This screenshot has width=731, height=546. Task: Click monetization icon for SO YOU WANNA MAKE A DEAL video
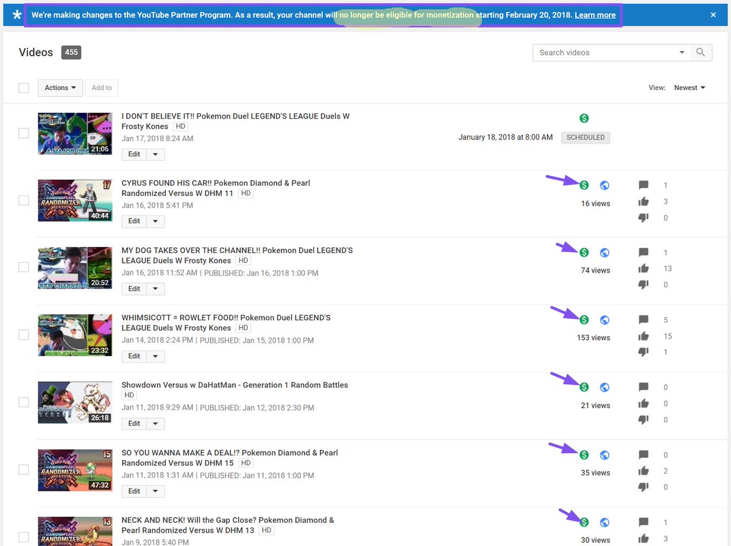coord(584,455)
